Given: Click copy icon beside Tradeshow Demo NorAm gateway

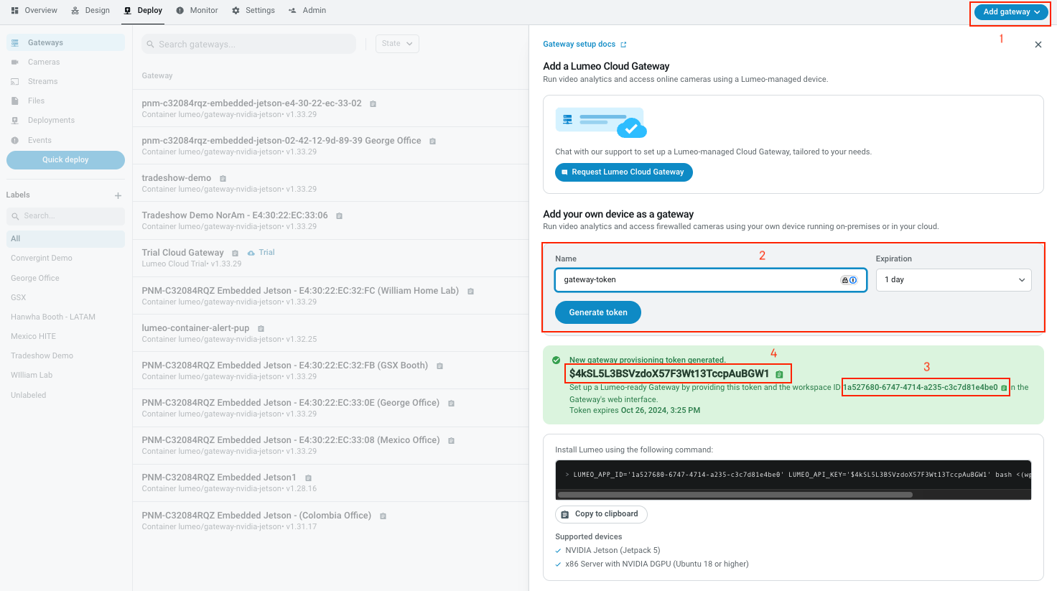Looking at the screenshot, I should click(339, 216).
